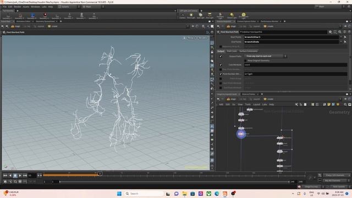The image size is (352, 198).
Task: Open Start Points group dropdown arrow
Action: (341, 37)
